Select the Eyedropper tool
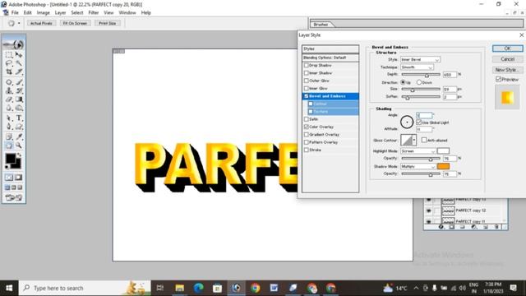The image size is (526, 296). [x=19, y=137]
